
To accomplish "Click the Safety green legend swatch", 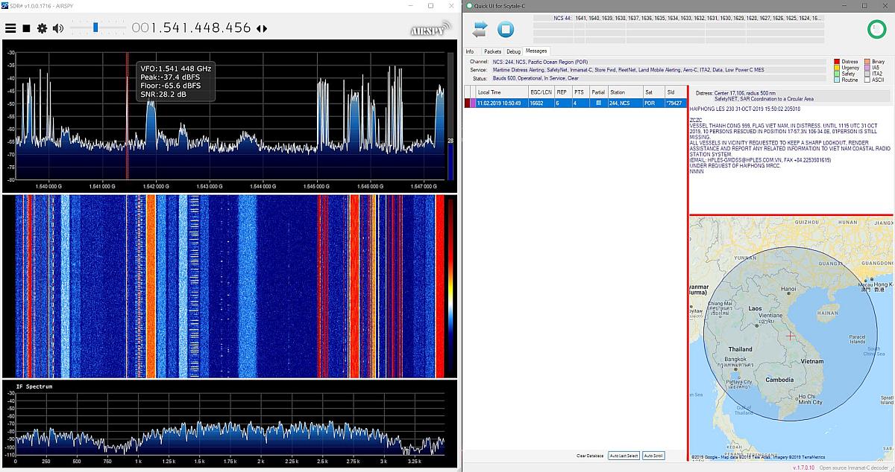I will coord(837,74).
